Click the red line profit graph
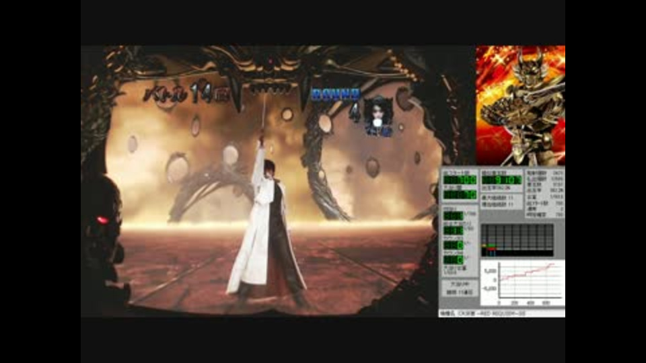 point(524,282)
